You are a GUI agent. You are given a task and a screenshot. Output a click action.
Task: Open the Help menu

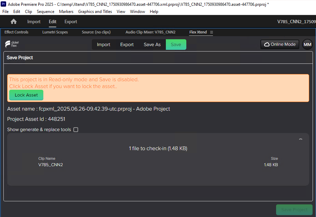(x=154, y=12)
